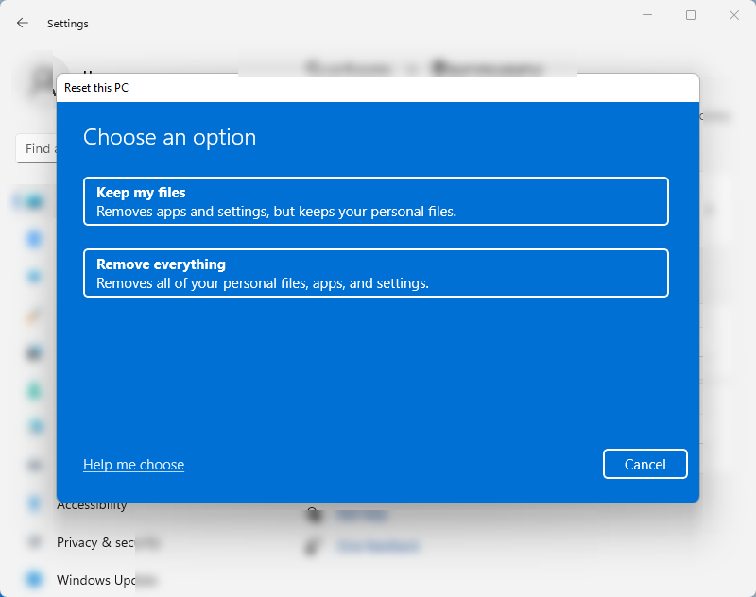
Task: Click the Give feedback link text
Action: pos(377,546)
